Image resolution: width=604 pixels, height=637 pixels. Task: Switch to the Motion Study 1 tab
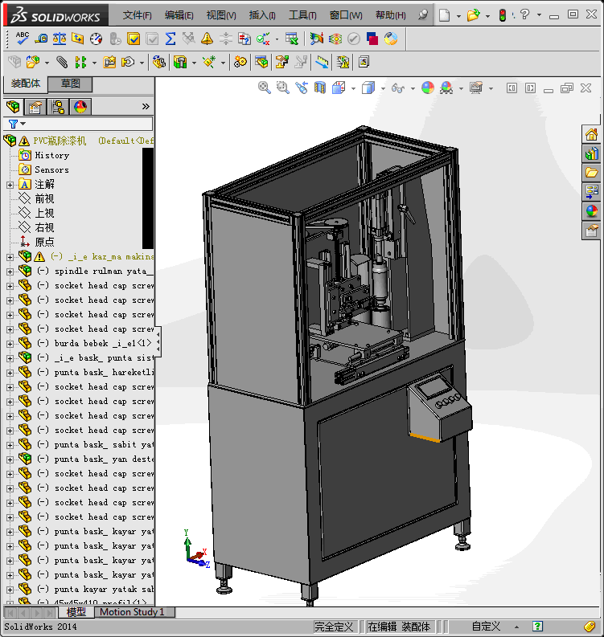(132, 612)
